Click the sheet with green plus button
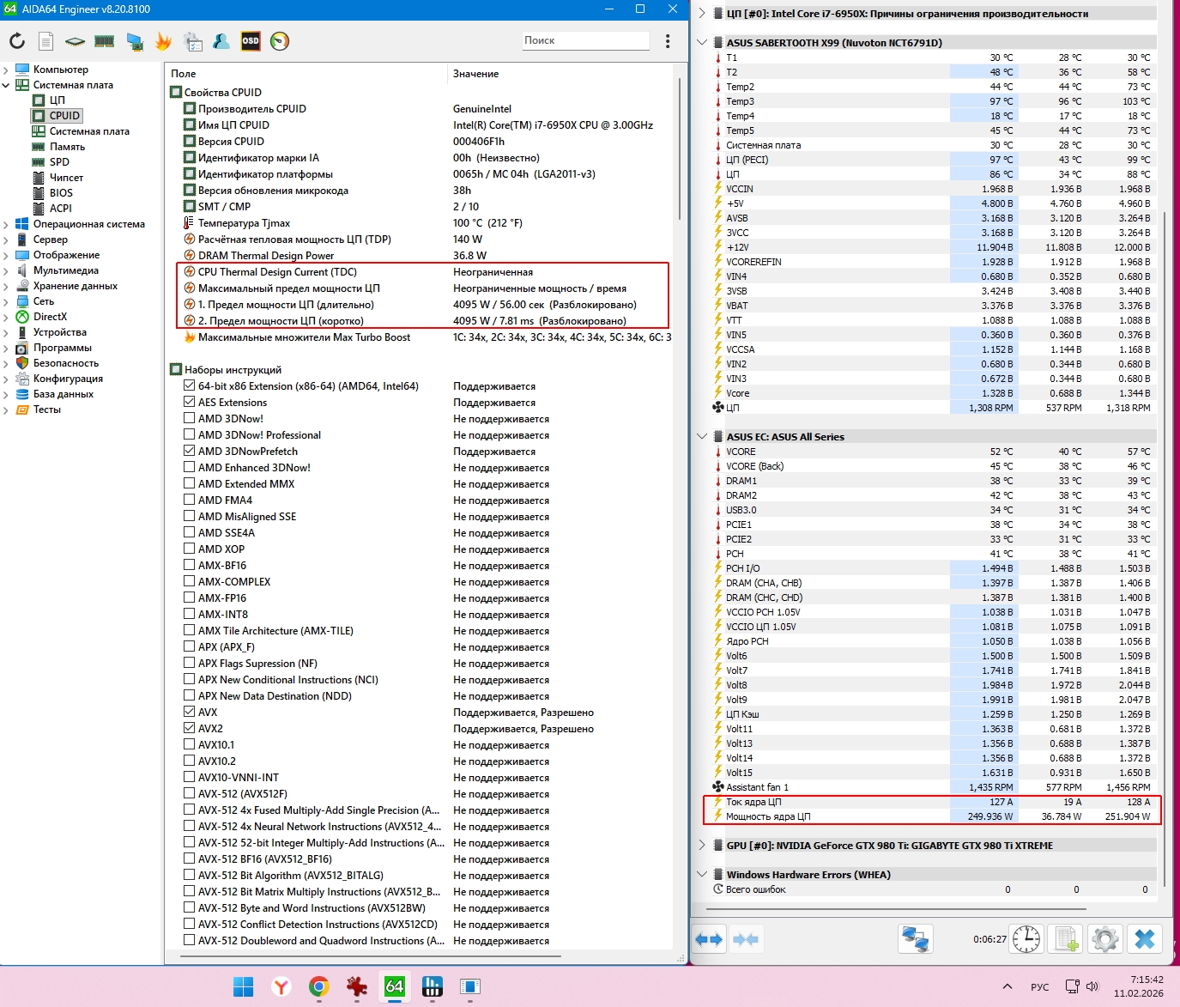1180x1007 pixels. point(1066,939)
